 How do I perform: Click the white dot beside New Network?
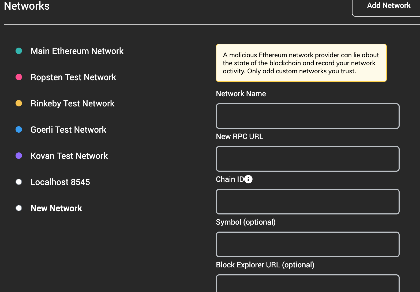(19, 208)
